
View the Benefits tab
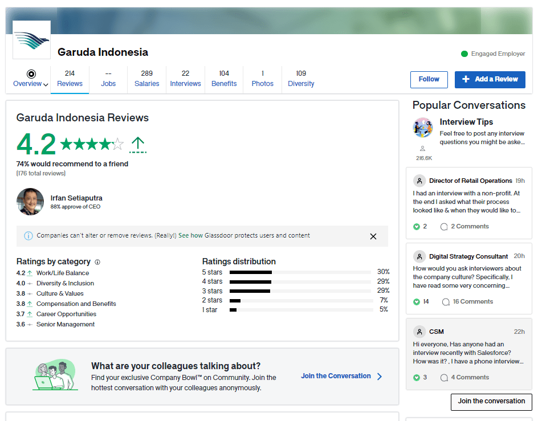(224, 79)
